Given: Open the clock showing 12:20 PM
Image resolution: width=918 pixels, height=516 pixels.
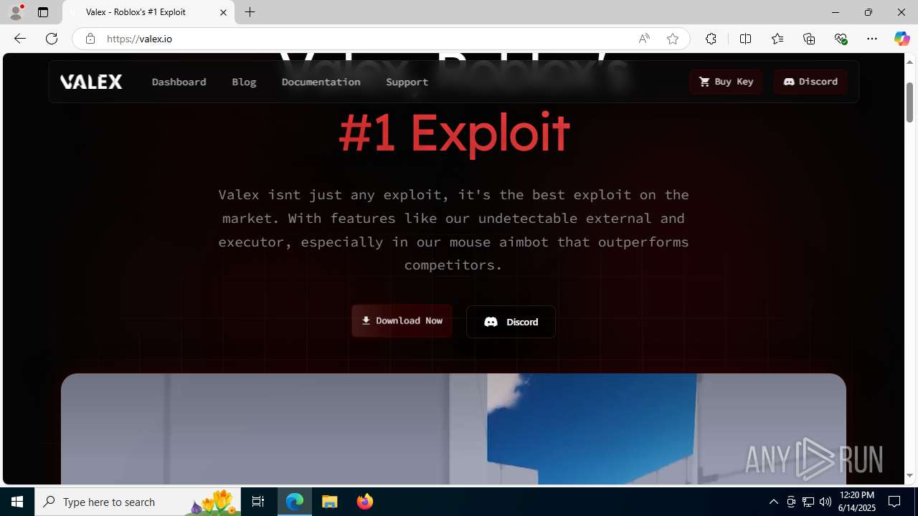Looking at the screenshot, I should pos(857,502).
